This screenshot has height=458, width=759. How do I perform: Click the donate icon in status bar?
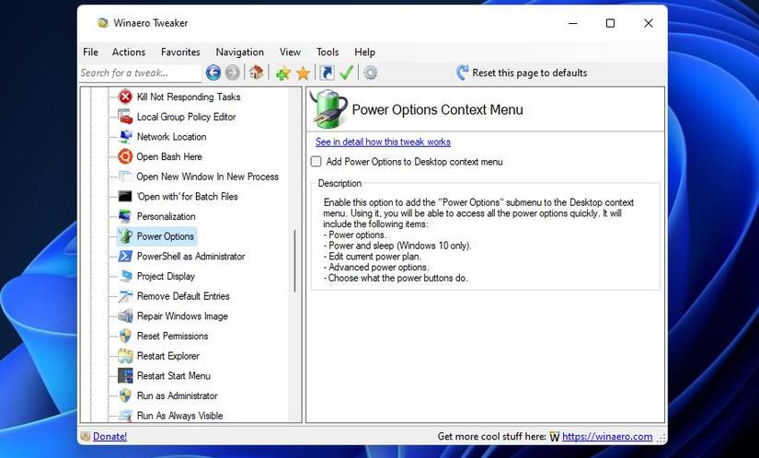[86, 436]
